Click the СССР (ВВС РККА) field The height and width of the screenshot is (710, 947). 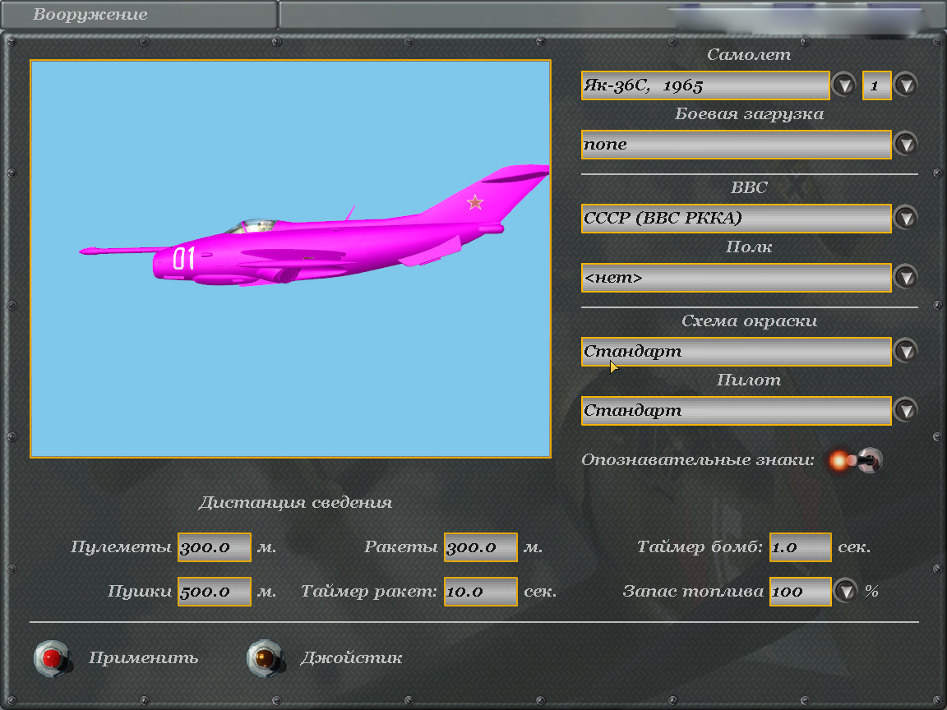(x=737, y=218)
